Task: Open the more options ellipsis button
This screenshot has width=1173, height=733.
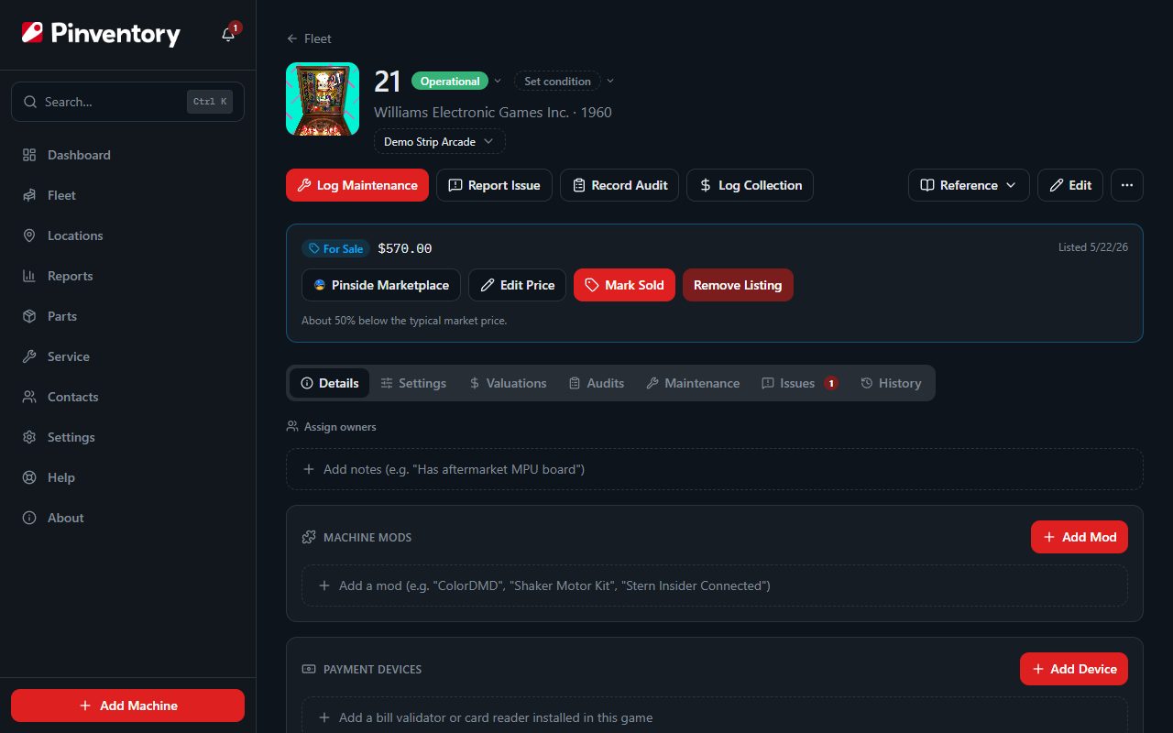Action: point(1127,185)
